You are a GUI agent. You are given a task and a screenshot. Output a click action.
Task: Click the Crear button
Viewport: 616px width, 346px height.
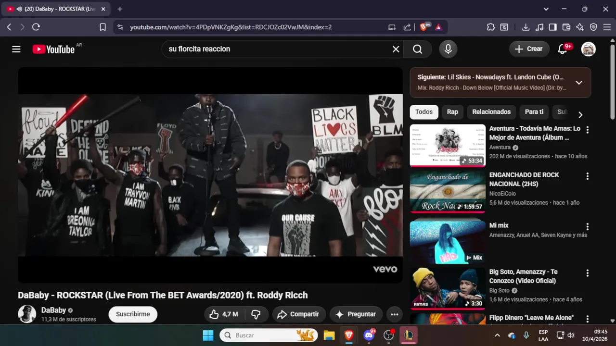[529, 49]
